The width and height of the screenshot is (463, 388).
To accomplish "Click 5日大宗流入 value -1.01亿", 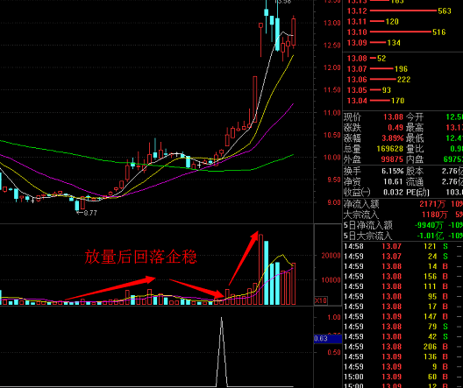I will click(x=430, y=236).
